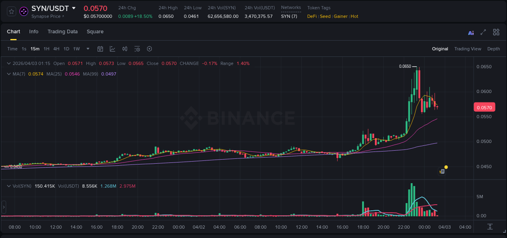The height and width of the screenshot is (238, 507).
Task: Click the Ai chart analysis icon
Action: tap(470, 32)
